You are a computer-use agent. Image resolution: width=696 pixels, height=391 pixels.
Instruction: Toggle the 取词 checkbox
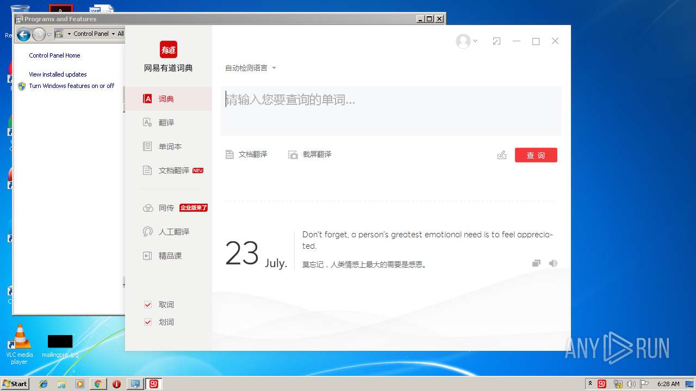coord(147,305)
